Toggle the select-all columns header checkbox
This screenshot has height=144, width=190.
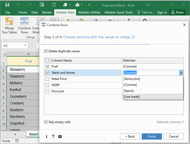point(47,60)
